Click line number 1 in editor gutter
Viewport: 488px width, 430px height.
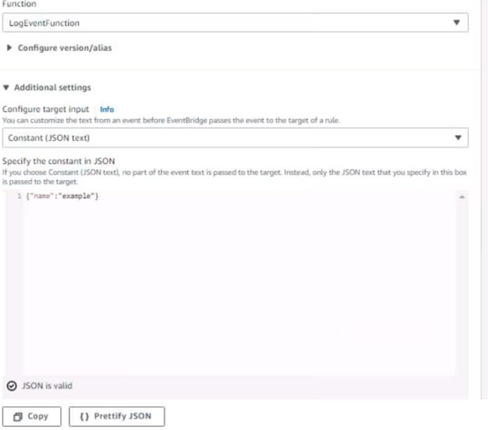pyautogui.click(x=19, y=196)
